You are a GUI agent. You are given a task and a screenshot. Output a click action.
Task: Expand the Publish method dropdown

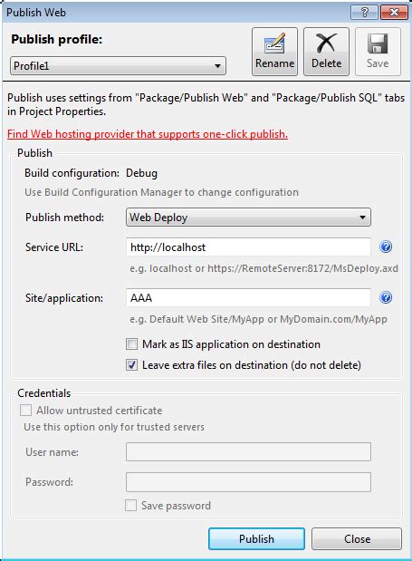tap(248, 218)
